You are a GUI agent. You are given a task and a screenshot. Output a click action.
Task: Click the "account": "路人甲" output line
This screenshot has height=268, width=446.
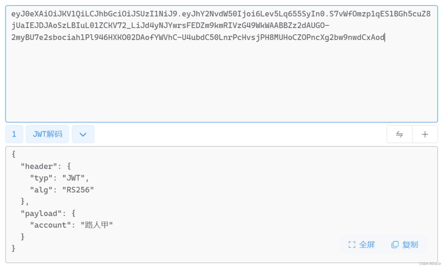pos(71,225)
